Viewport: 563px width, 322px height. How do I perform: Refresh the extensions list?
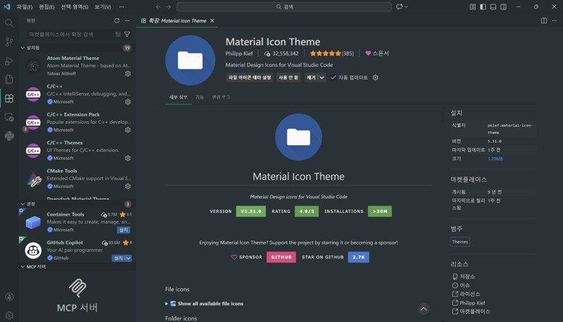point(117,20)
